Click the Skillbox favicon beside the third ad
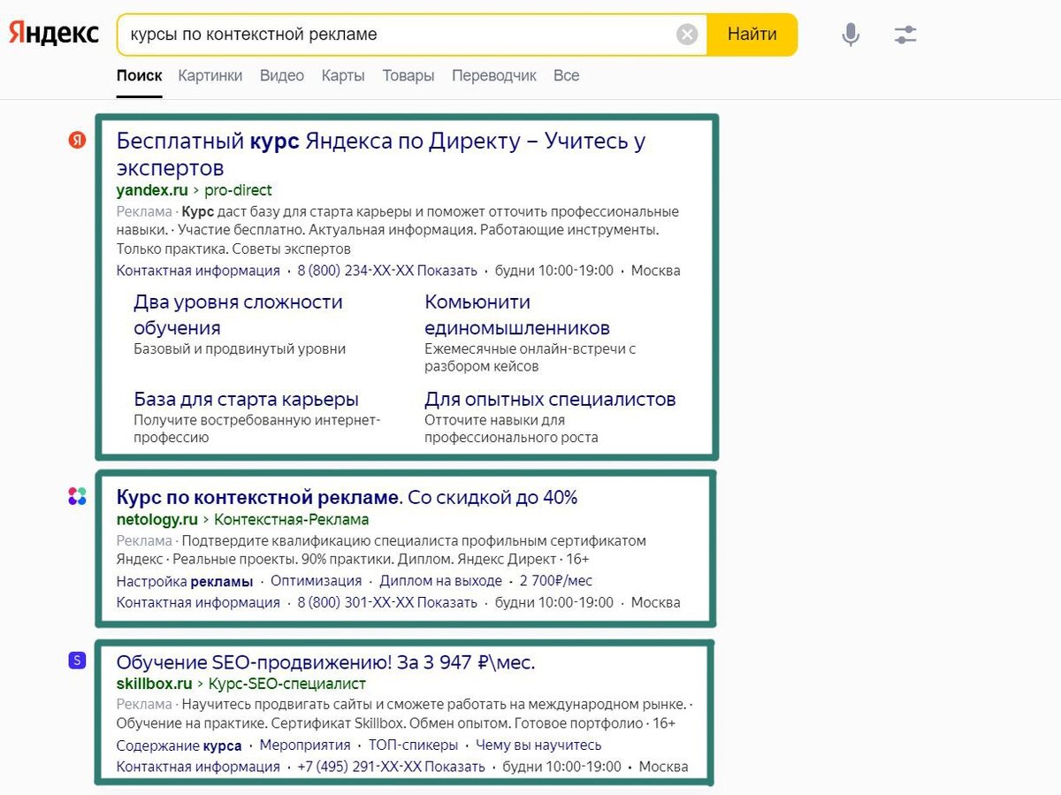The image size is (1061, 795). pos(78,660)
